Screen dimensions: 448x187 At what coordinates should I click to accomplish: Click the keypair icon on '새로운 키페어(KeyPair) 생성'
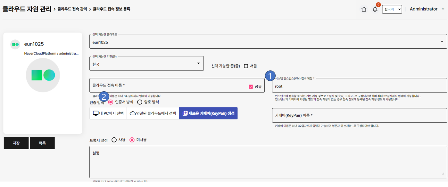coord(185,113)
